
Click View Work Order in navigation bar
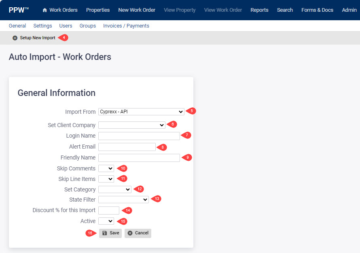223,10
